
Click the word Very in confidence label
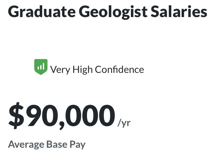tap(60, 70)
